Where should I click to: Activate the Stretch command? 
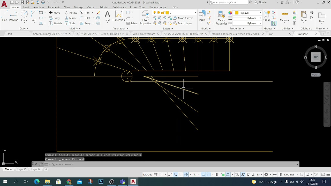coord(55,23)
